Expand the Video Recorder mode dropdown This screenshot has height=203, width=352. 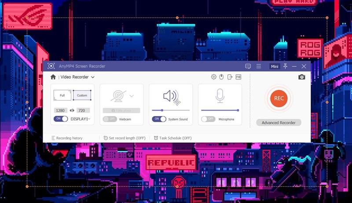pyautogui.click(x=93, y=77)
